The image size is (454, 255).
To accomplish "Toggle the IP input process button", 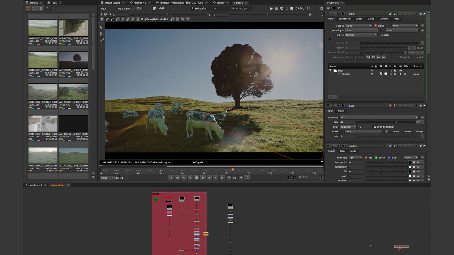I will coord(155,8).
